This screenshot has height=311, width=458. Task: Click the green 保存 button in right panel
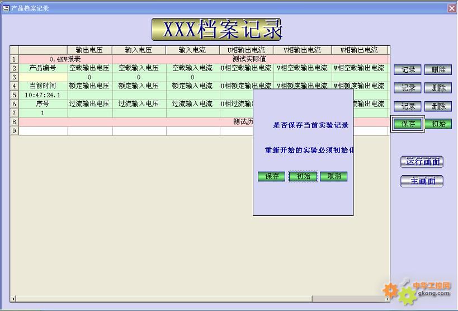[x=408, y=124]
